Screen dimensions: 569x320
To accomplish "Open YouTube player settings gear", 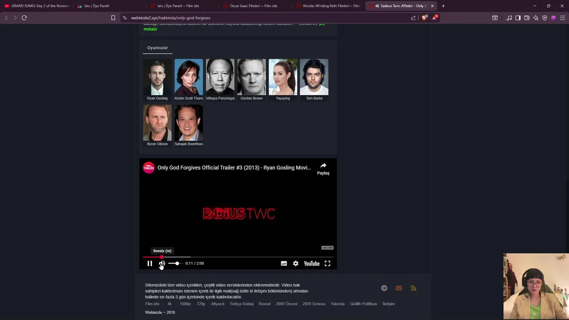I will click(296, 264).
